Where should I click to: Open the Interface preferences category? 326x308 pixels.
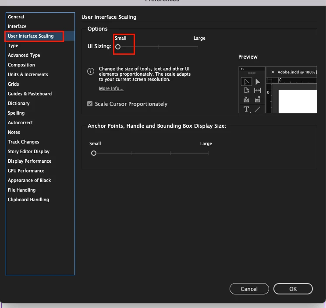[40, 26]
